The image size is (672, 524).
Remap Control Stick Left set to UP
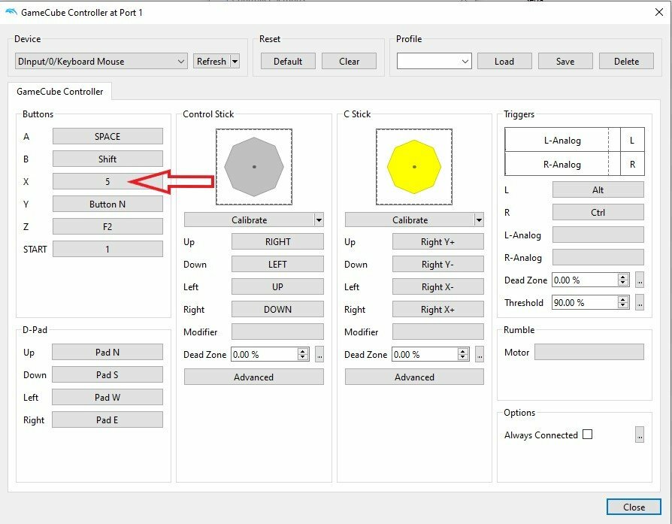pyautogui.click(x=277, y=287)
